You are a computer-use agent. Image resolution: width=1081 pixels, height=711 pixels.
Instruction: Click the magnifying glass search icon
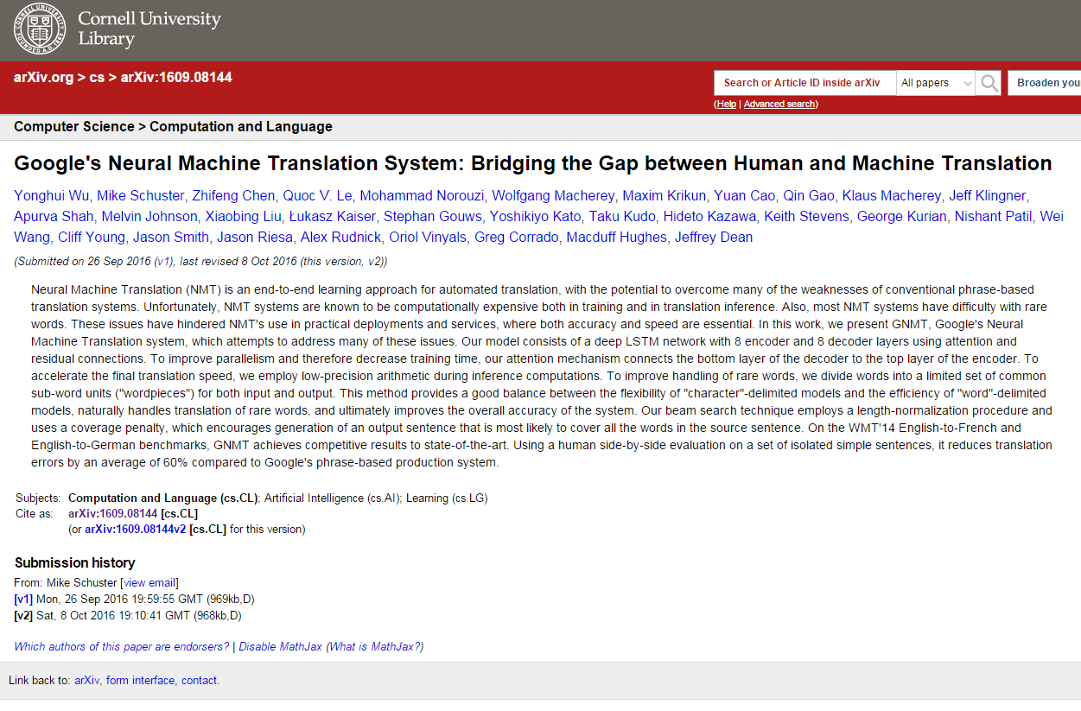pos(989,83)
